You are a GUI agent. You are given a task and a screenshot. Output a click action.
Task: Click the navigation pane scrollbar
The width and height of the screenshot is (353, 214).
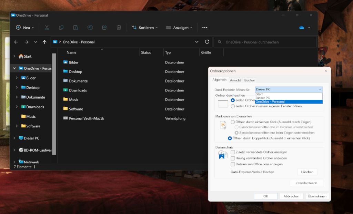[54, 104]
